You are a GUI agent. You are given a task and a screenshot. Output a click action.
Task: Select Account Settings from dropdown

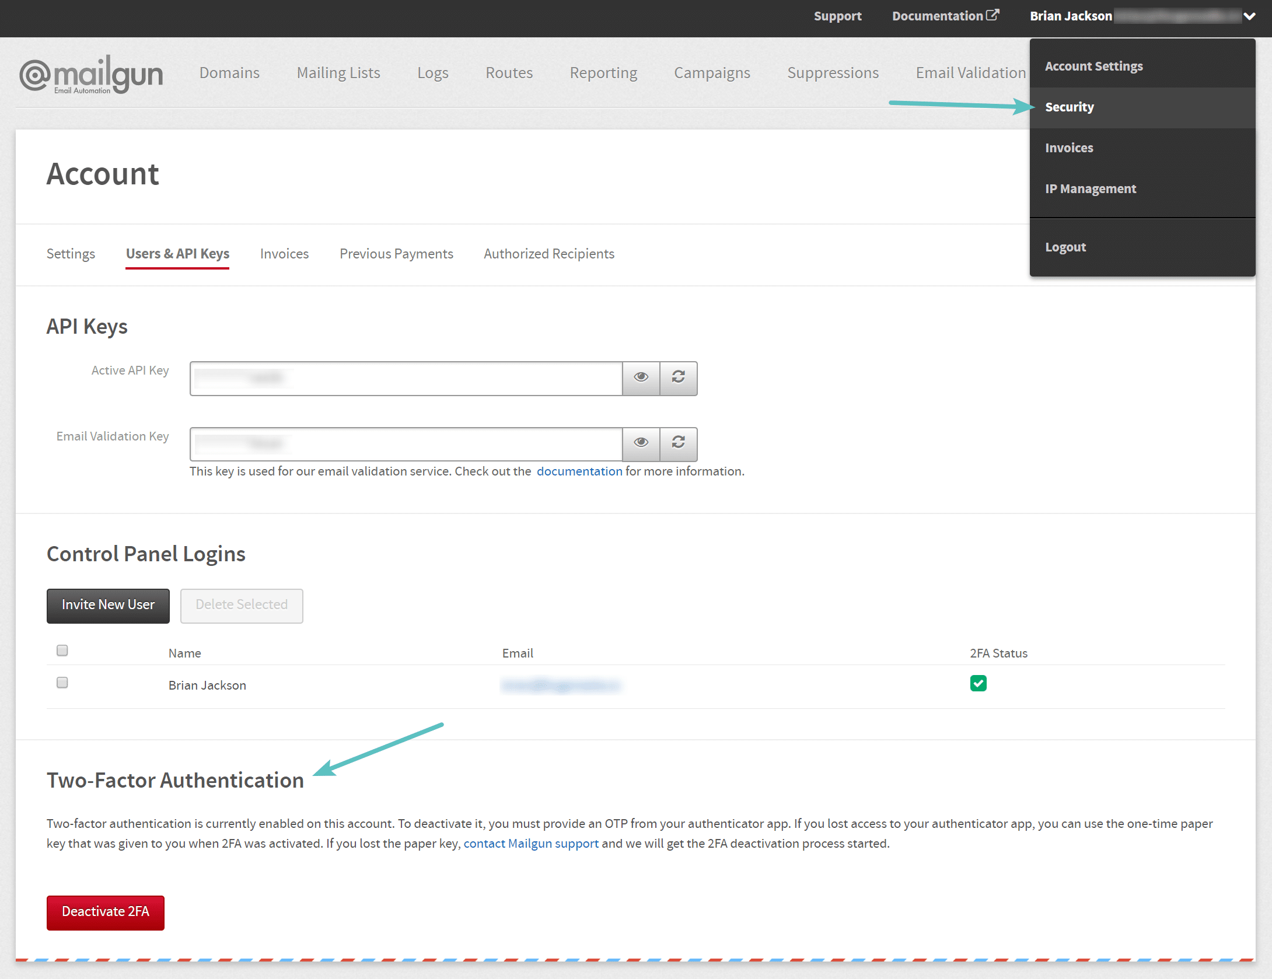tap(1094, 65)
